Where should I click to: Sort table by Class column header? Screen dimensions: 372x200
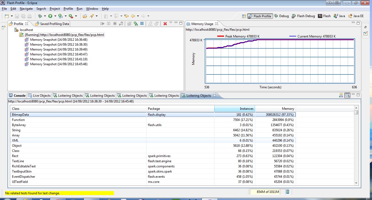[78, 109]
